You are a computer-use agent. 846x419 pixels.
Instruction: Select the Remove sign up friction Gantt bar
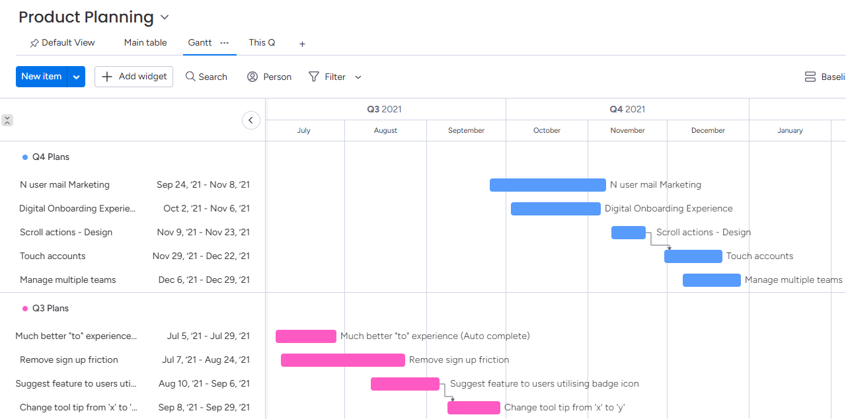click(x=342, y=360)
